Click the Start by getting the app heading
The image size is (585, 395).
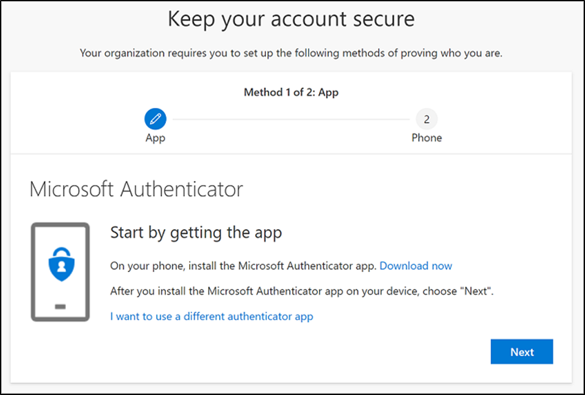pos(196,232)
